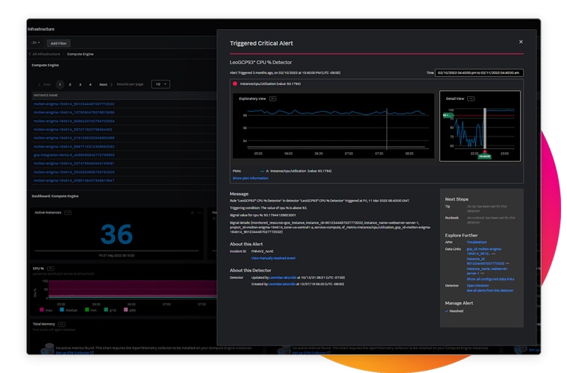This screenshot has width=567, height=373.
Task: Open more options beside gcp_id data link
Action: click(x=493, y=254)
